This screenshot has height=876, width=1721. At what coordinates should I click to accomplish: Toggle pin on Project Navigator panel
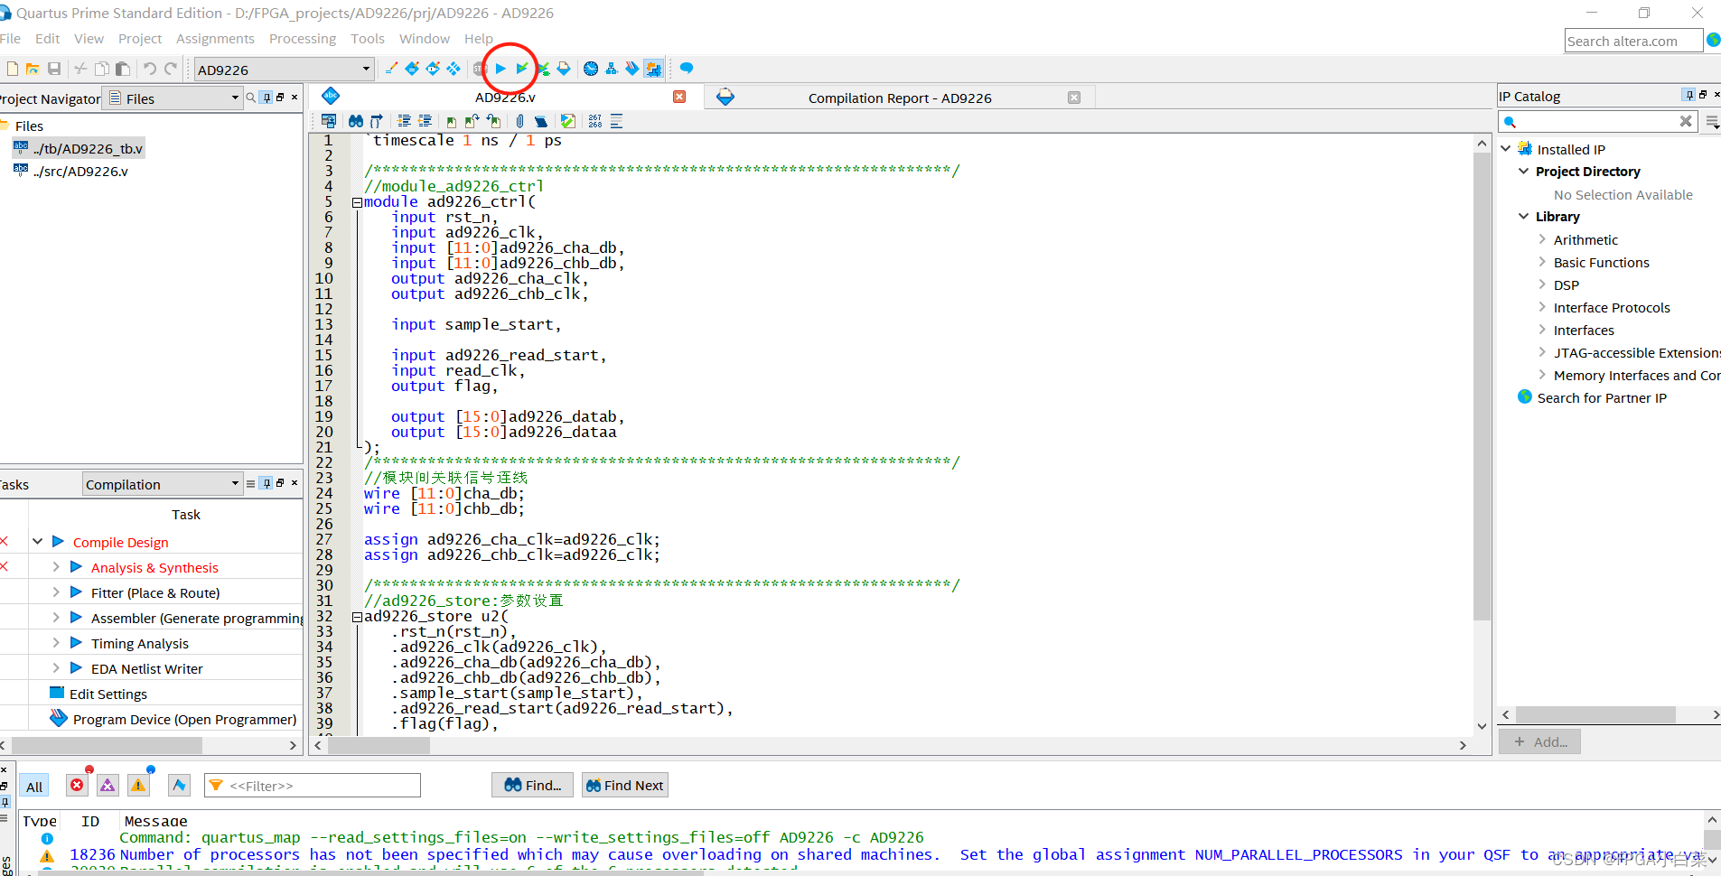(267, 98)
